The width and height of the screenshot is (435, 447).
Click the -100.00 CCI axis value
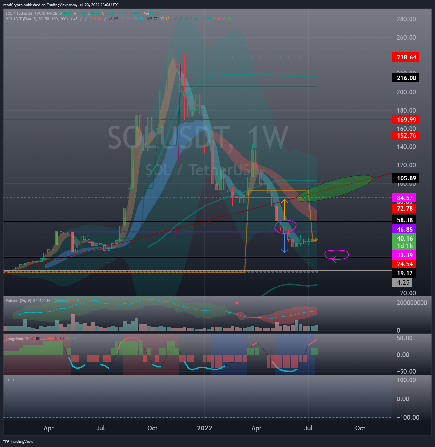tap(408, 417)
